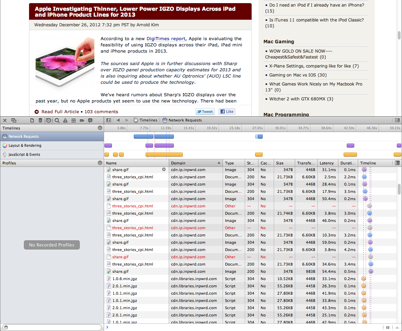Open the Issues warning triangle icon

click(x=65, y=120)
